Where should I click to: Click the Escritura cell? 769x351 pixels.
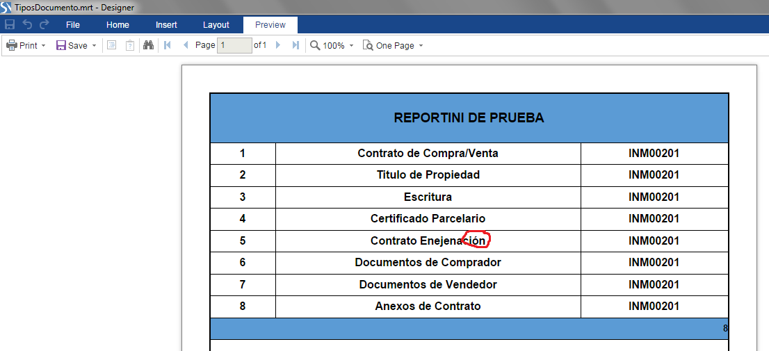pyautogui.click(x=428, y=197)
